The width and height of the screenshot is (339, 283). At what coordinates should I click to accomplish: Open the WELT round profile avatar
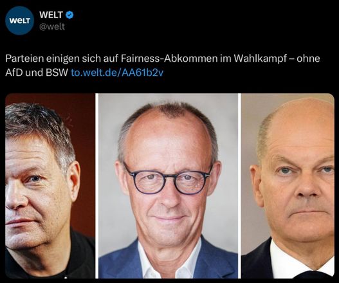(x=19, y=21)
